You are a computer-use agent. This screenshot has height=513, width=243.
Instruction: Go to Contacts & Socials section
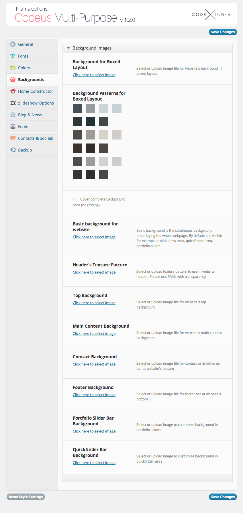(32, 138)
